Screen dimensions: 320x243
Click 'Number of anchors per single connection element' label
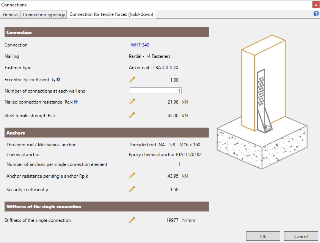point(57,164)
